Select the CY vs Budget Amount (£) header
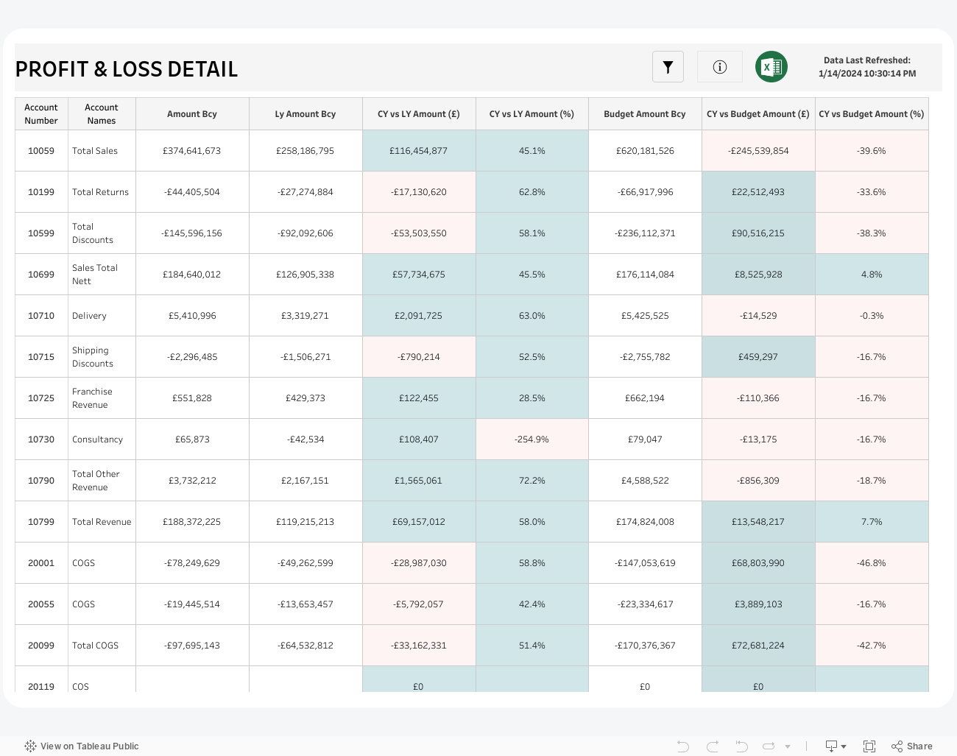This screenshot has height=756, width=957. coord(758,114)
